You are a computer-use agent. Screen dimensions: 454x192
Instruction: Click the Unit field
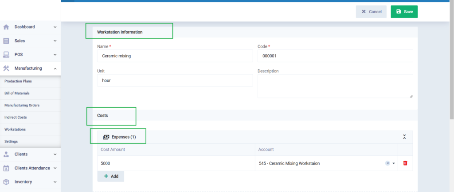[x=175, y=80]
